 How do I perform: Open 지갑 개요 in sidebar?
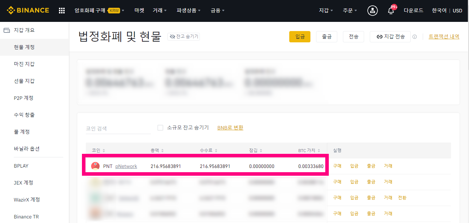[34, 30]
